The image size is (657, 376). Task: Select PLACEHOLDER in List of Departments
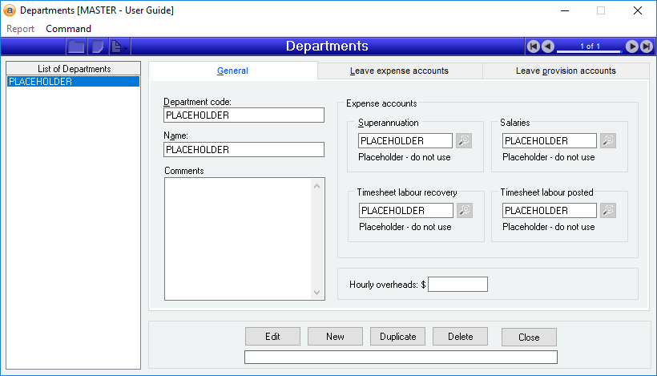pyautogui.click(x=72, y=82)
